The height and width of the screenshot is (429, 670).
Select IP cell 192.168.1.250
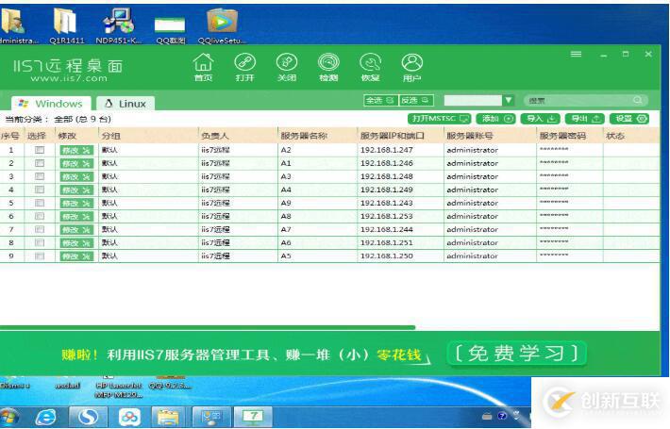coord(387,256)
